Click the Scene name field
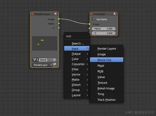Viewport: 156px width, 116px height. (x=43, y=60)
